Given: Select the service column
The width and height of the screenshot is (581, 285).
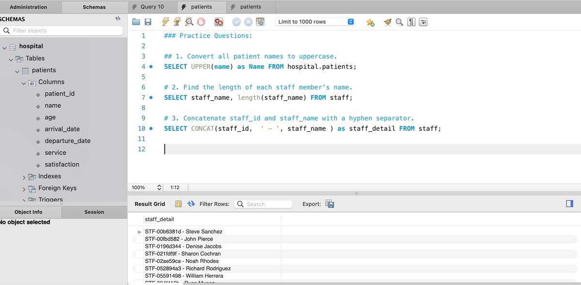Looking at the screenshot, I should [55, 152].
